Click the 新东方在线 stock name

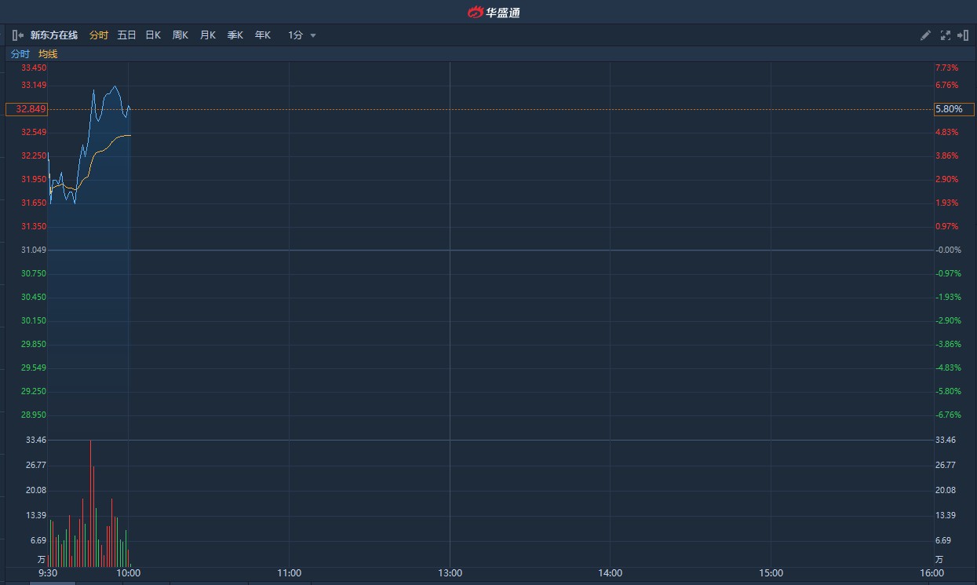54,35
